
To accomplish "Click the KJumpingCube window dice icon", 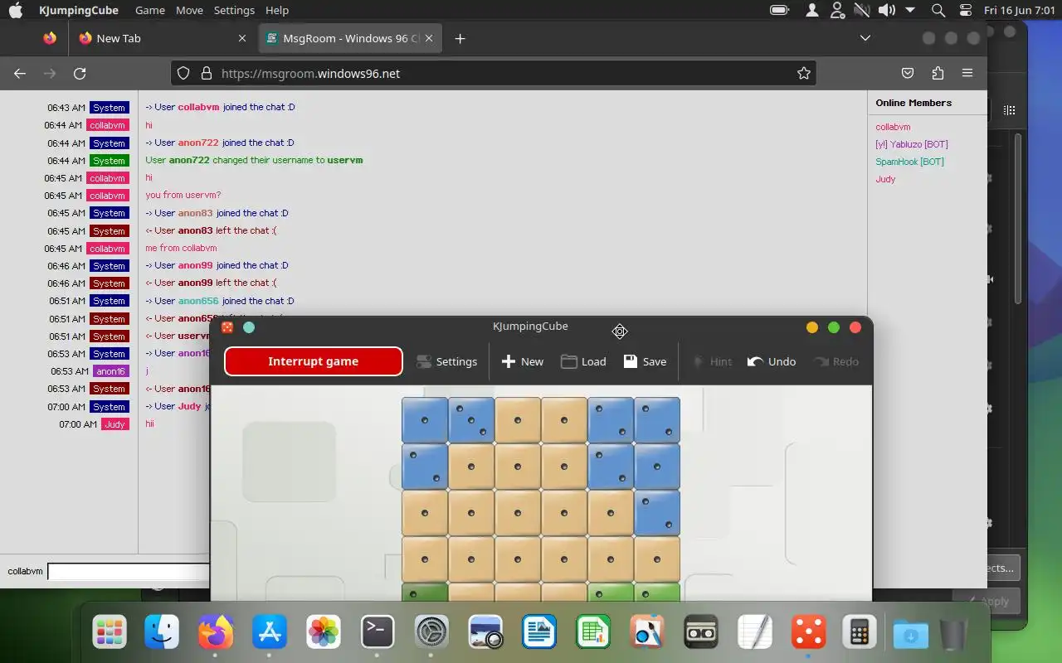I will point(227,327).
